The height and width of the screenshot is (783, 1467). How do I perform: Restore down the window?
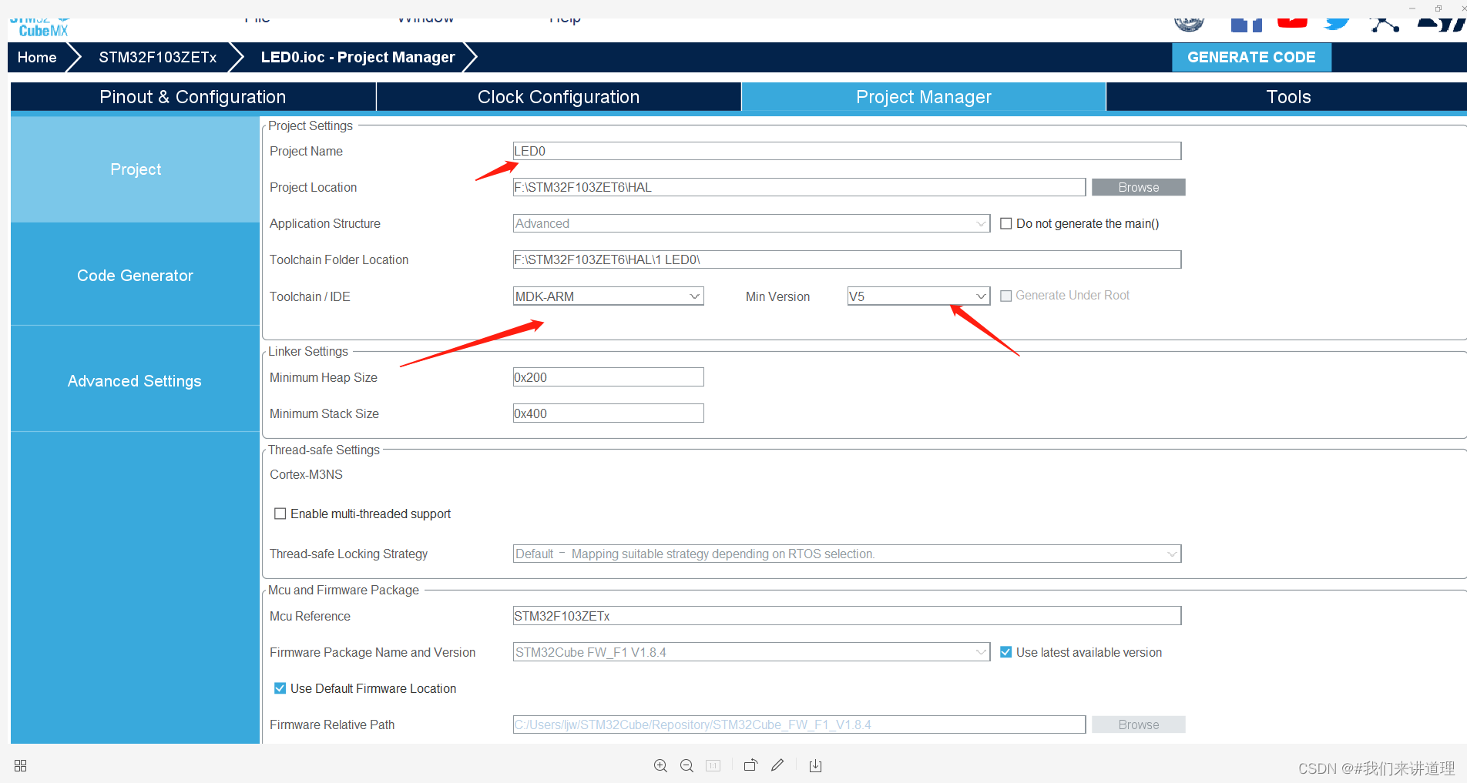pyautogui.click(x=1438, y=8)
